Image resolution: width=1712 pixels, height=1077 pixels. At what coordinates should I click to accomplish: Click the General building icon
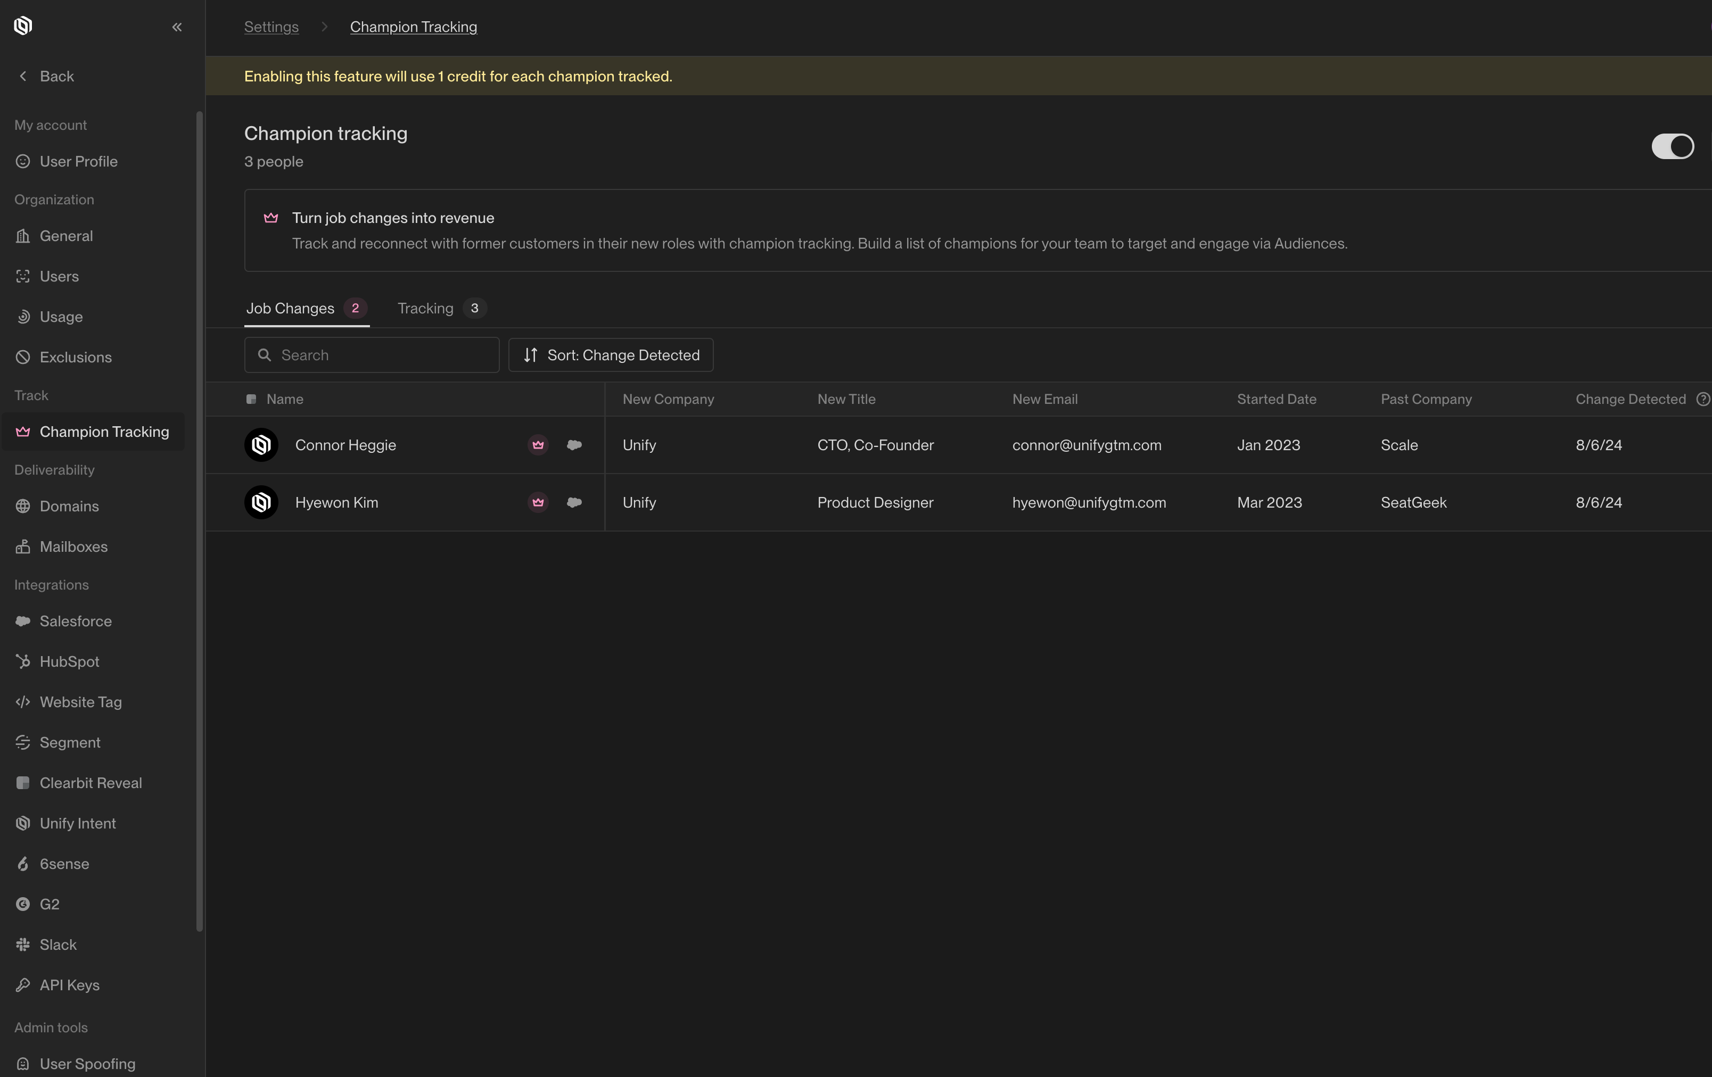tap(23, 236)
